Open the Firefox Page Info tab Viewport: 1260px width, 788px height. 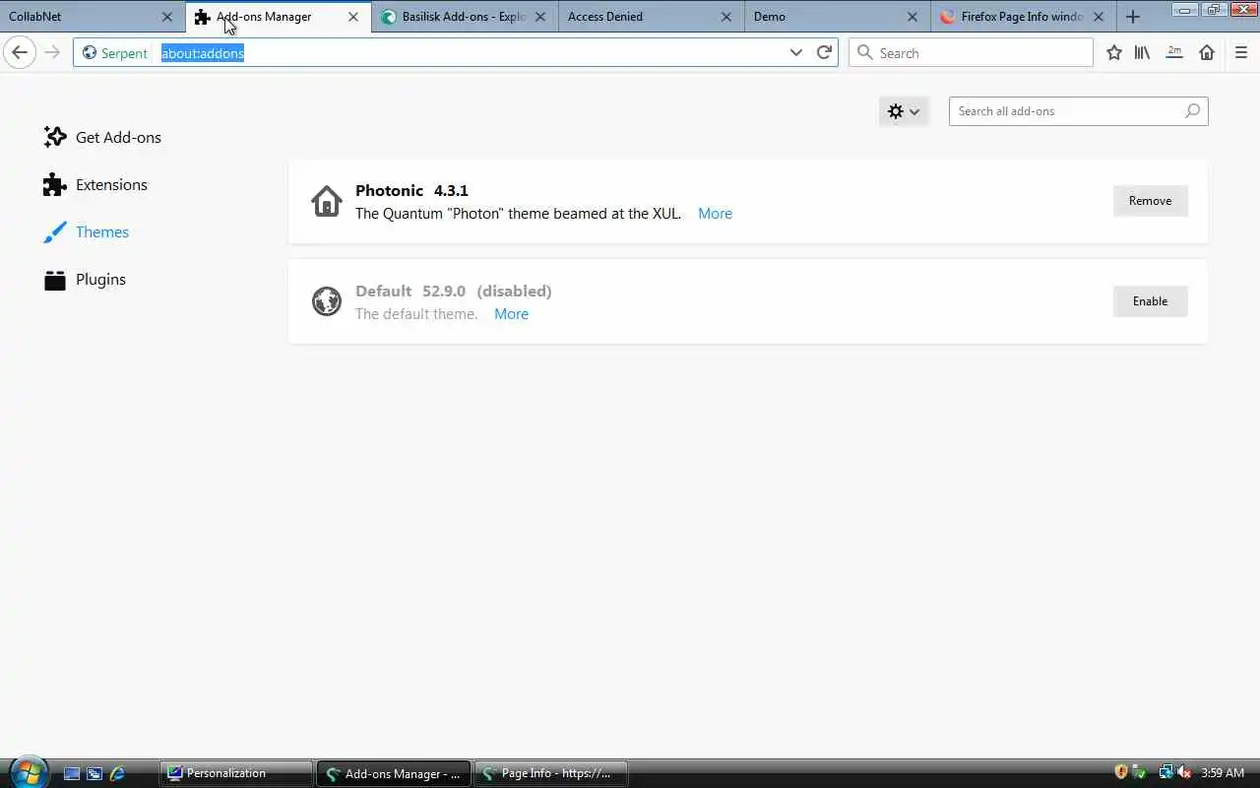click(x=1022, y=17)
